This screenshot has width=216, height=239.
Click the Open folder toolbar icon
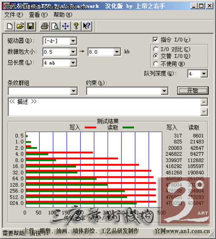click(x=20, y=26)
